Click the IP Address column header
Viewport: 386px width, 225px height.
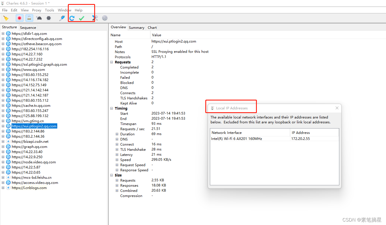point(314,132)
